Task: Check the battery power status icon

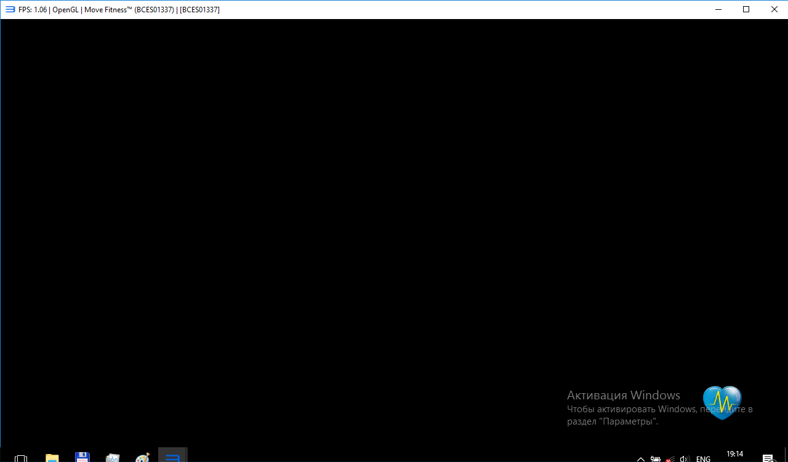Action: (656, 458)
